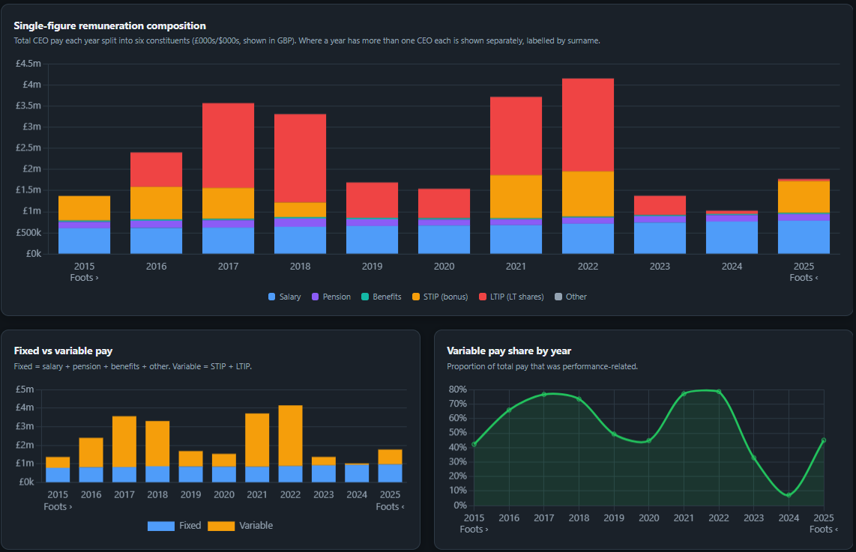
Task: Select the 2023 data point on the variable pay share line
Action: [x=754, y=458]
